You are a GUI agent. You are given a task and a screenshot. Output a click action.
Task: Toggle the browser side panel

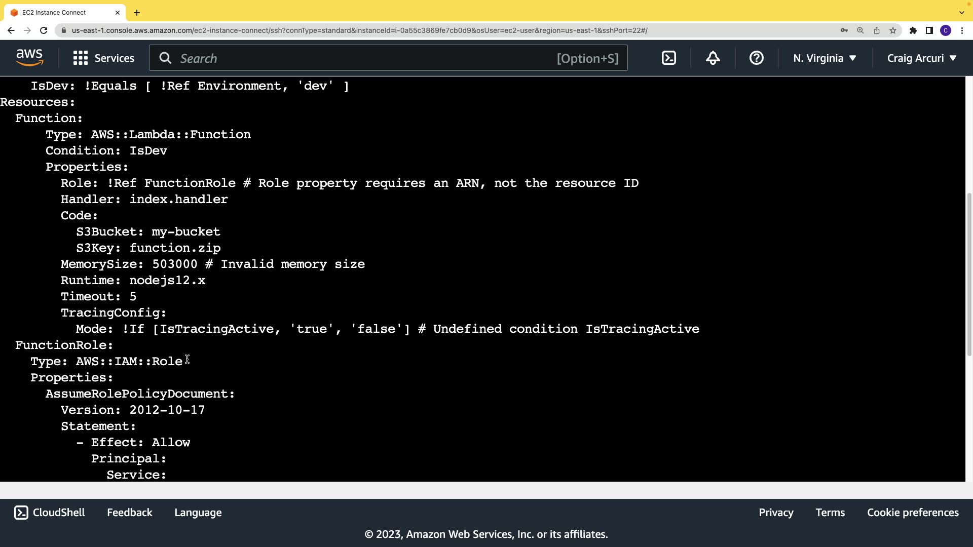click(929, 30)
